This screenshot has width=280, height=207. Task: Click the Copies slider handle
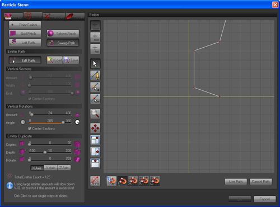30,144
